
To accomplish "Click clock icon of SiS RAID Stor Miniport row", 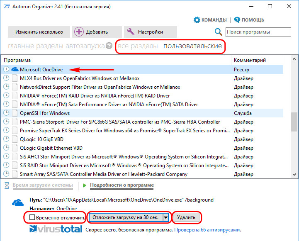I will click(x=6, y=166).
